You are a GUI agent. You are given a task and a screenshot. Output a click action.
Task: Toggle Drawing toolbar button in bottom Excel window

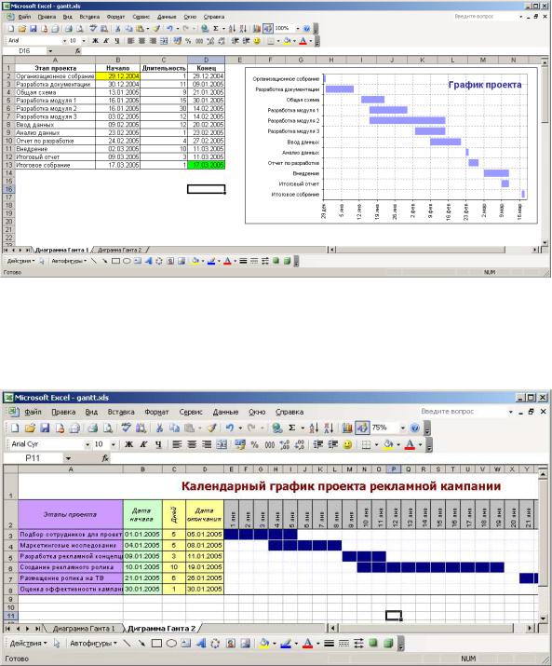362,428
